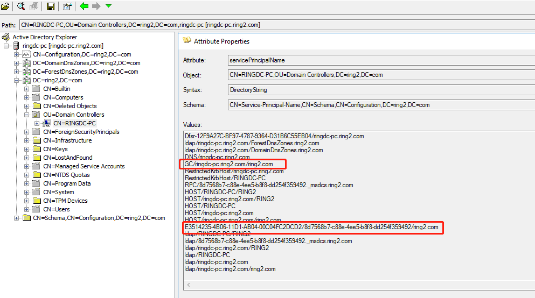Expand the CN=Users tree node
Screen dimensions: 535x298
pos(27,209)
